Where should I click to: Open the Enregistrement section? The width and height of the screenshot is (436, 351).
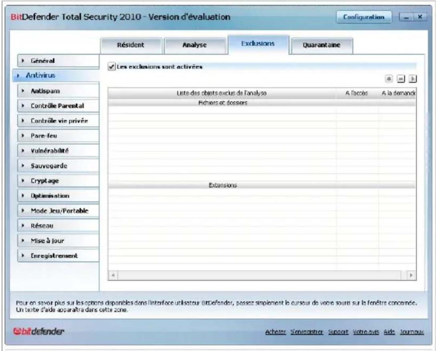tap(59, 256)
